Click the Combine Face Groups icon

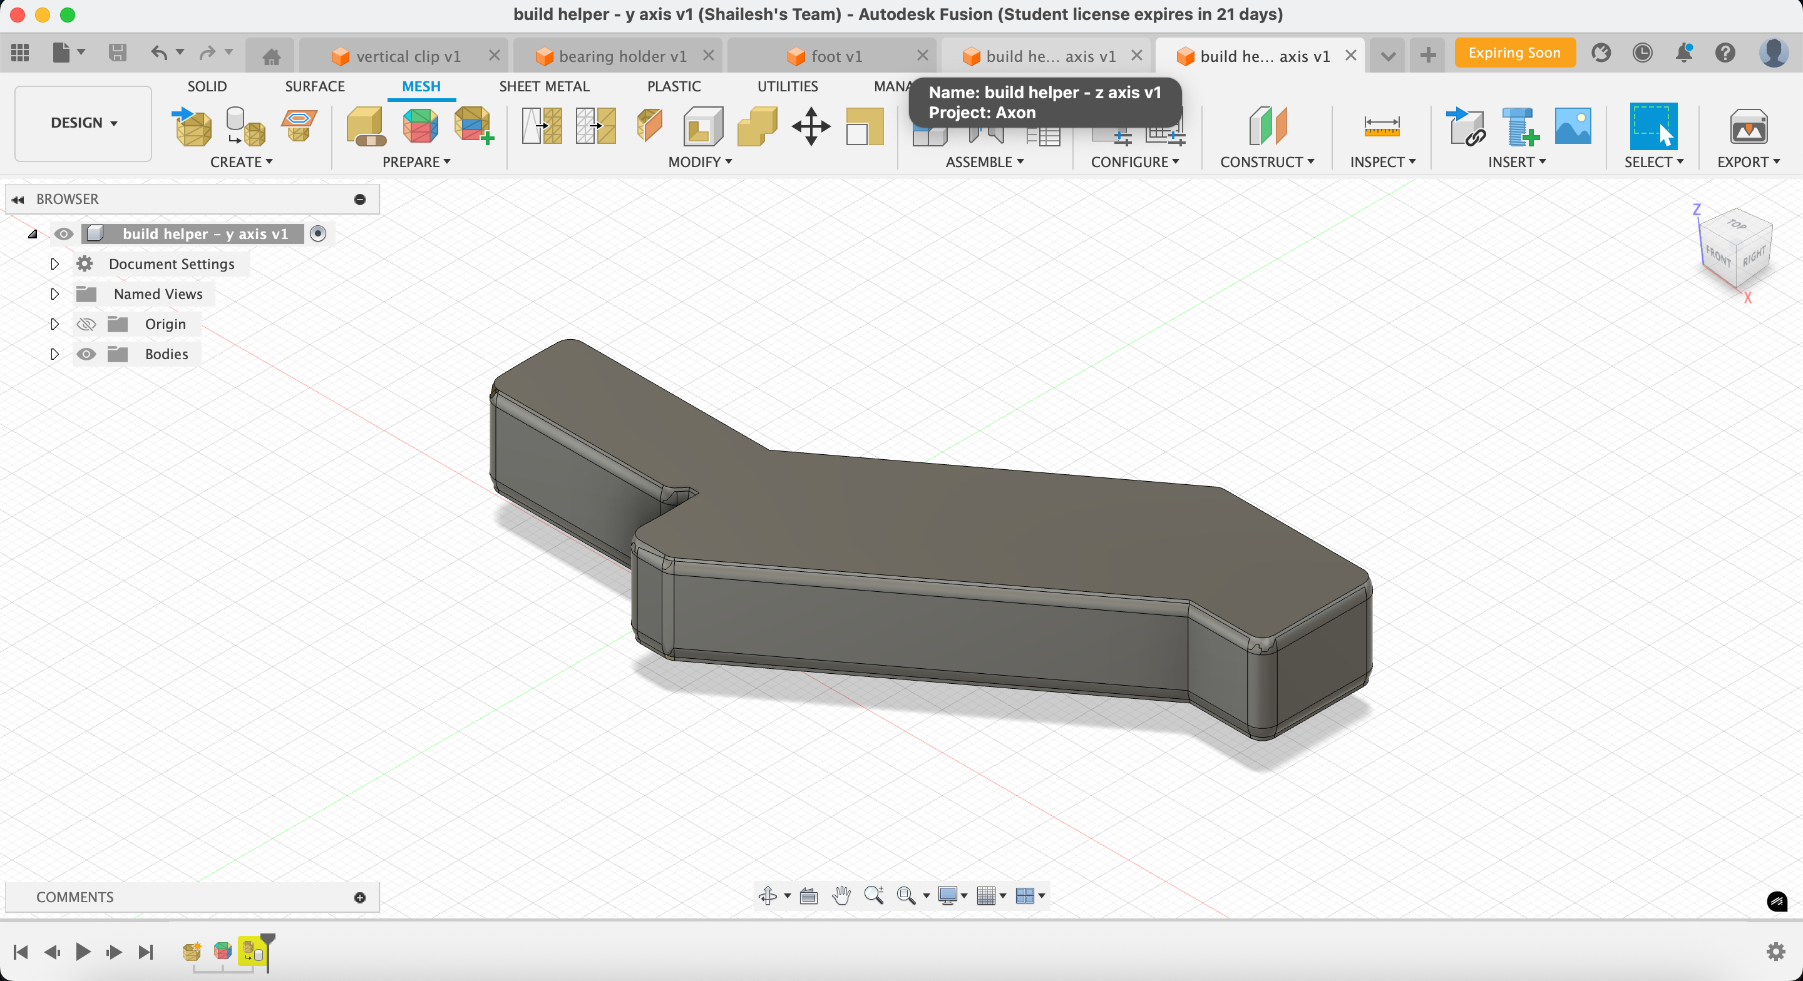[x=474, y=126]
